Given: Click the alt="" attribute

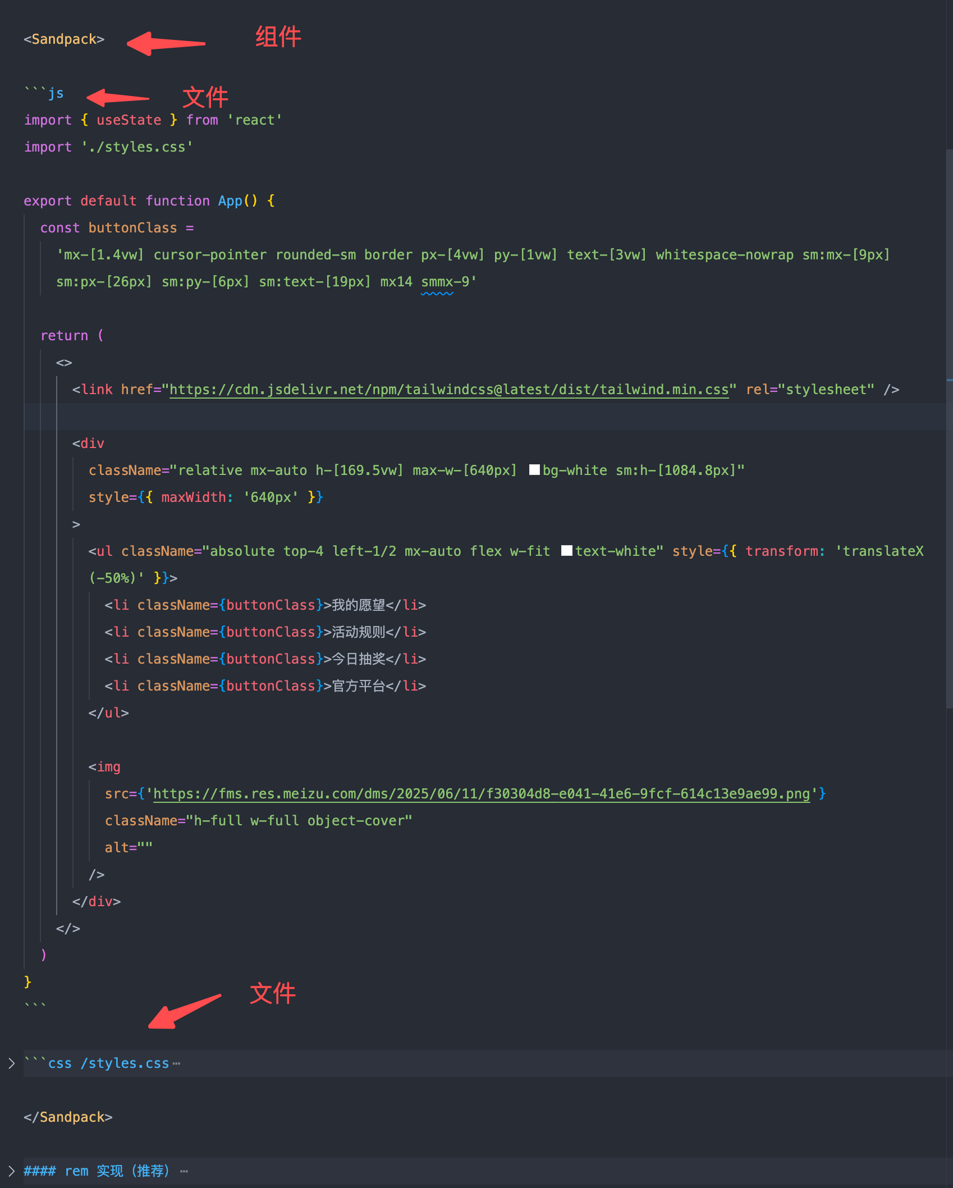Looking at the screenshot, I should [x=129, y=848].
